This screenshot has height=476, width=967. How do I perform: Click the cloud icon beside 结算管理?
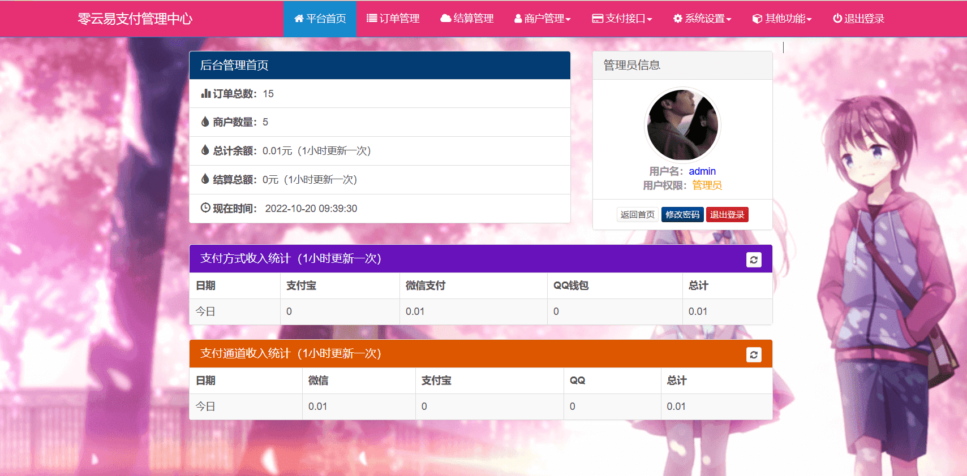[446, 19]
